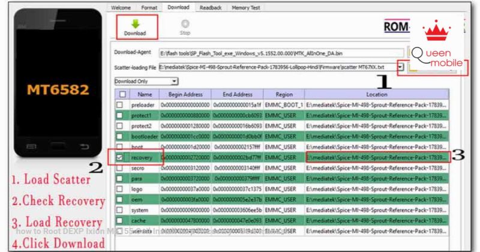Screen dimensions: 480x252
Task: Switch to the Memory Test tab
Action: 245,8
